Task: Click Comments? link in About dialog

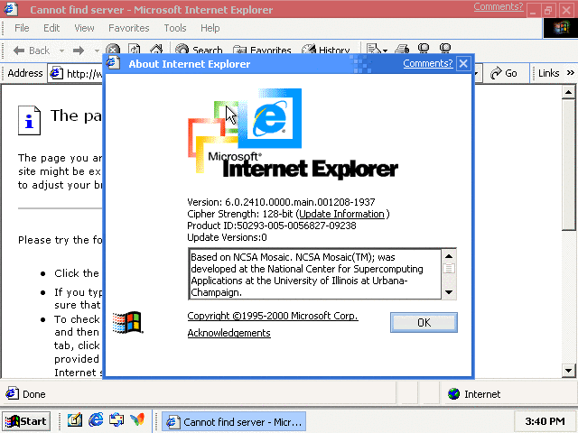Action: (427, 63)
